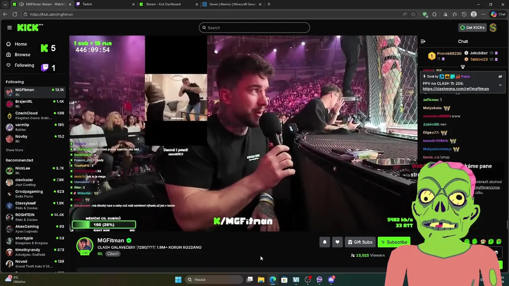This screenshot has height=286, width=509.
Task: Open the tab actions dropdown
Action: [6, 4]
